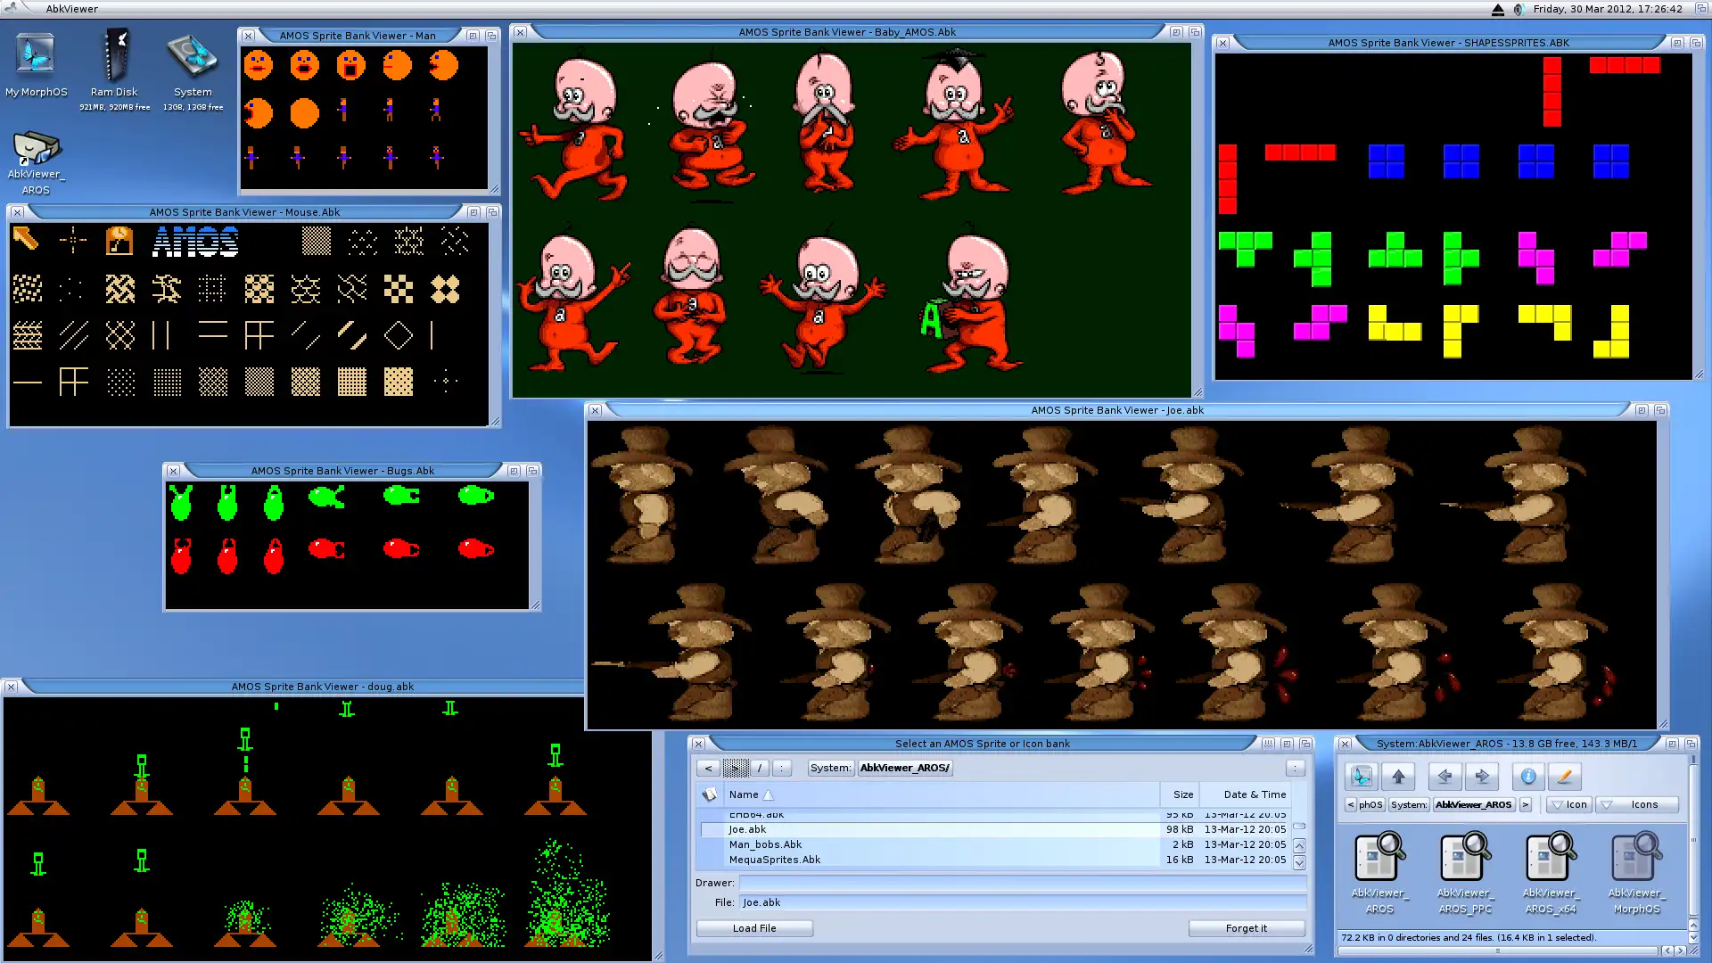1712x963 pixels.
Task: Click the first green bug sprite in Bugs.Abk
Action: point(181,503)
